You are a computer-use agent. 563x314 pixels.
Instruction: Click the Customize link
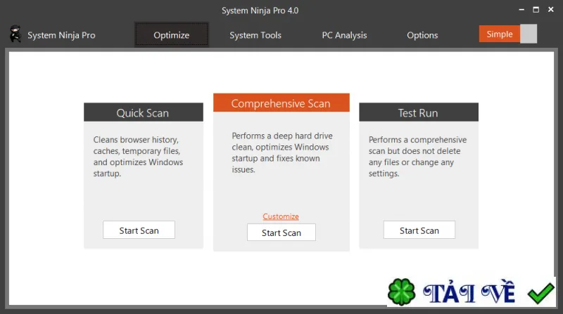pyautogui.click(x=281, y=216)
